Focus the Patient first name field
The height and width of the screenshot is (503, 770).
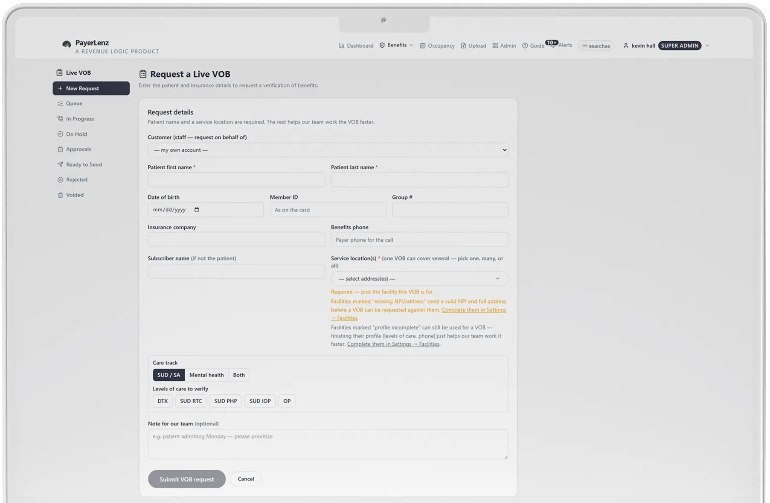pos(236,180)
